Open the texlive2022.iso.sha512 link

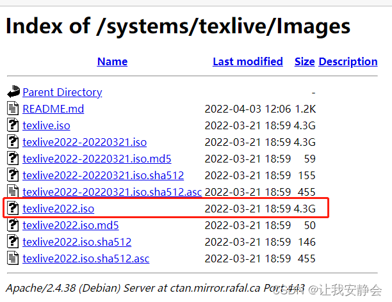tap(77, 242)
